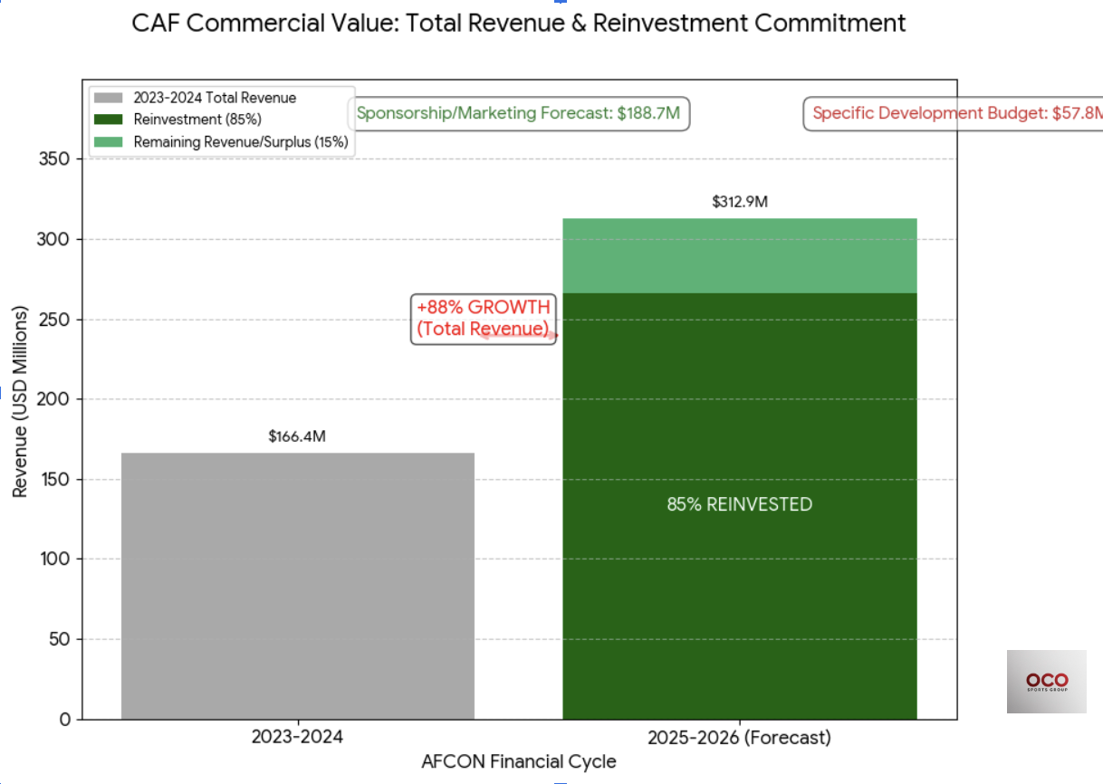Click the +88% GROWTH annotation
The height and width of the screenshot is (784, 1103).
click(483, 318)
